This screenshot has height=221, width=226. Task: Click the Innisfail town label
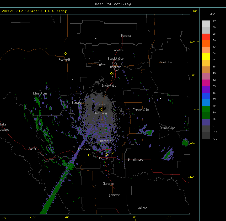pos(109,86)
